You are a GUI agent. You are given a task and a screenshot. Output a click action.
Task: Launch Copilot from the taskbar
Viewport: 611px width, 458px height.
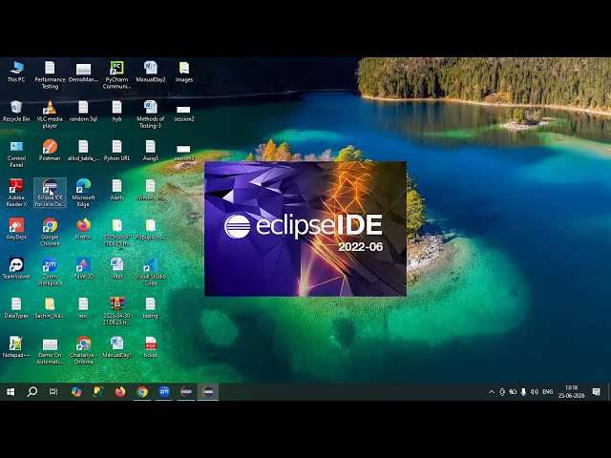[76, 392]
